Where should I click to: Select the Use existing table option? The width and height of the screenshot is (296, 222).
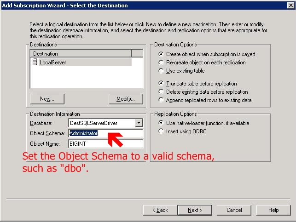[x=161, y=71]
